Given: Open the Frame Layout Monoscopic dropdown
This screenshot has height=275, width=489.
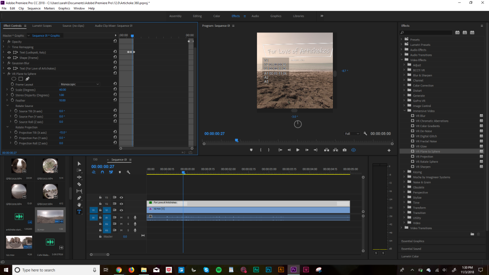Looking at the screenshot, I should [x=80, y=84].
